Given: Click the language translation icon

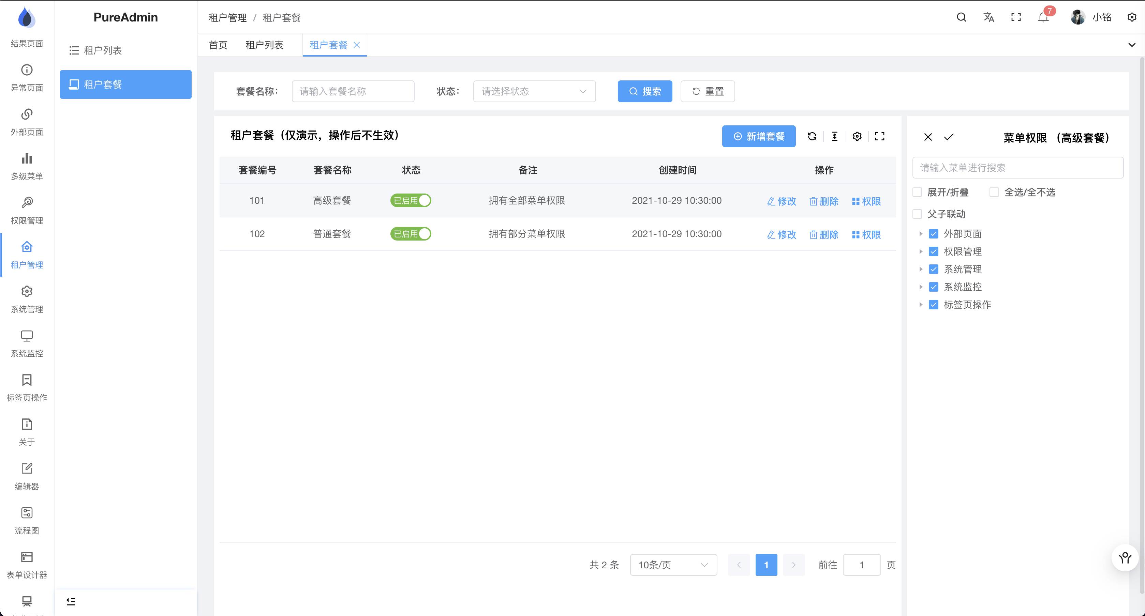Looking at the screenshot, I should [x=988, y=17].
